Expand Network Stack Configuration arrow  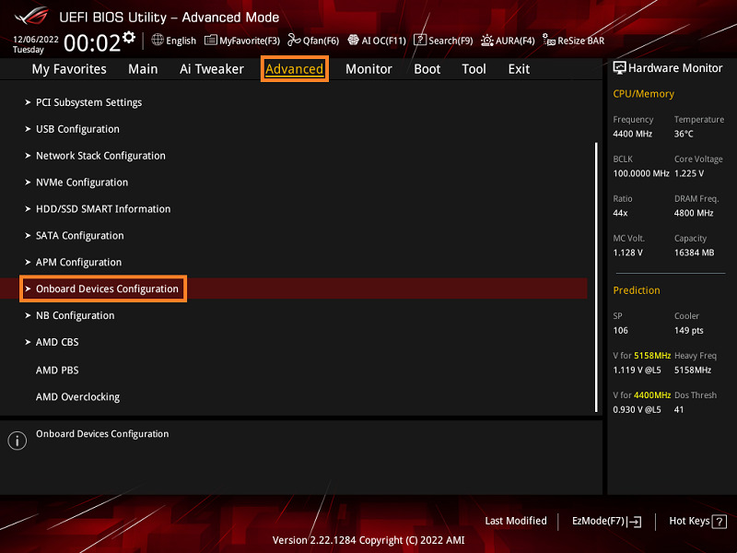pyautogui.click(x=28, y=156)
